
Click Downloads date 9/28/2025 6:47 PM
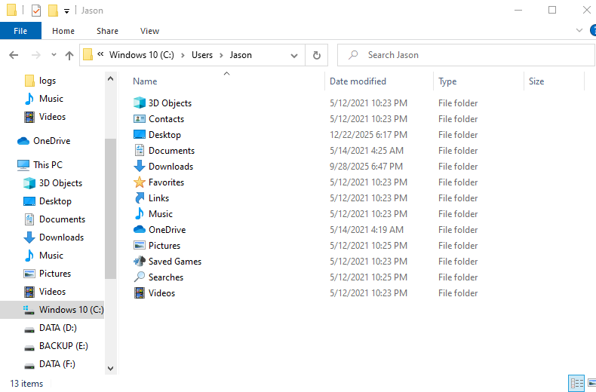click(x=366, y=167)
